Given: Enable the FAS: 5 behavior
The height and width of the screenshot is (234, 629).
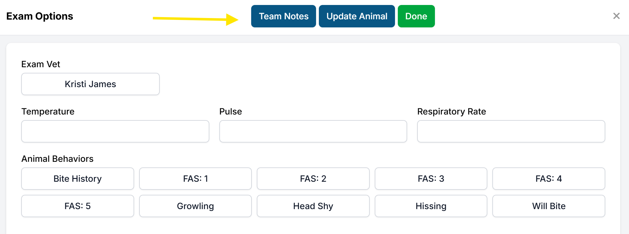Looking at the screenshot, I should (77, 206).
